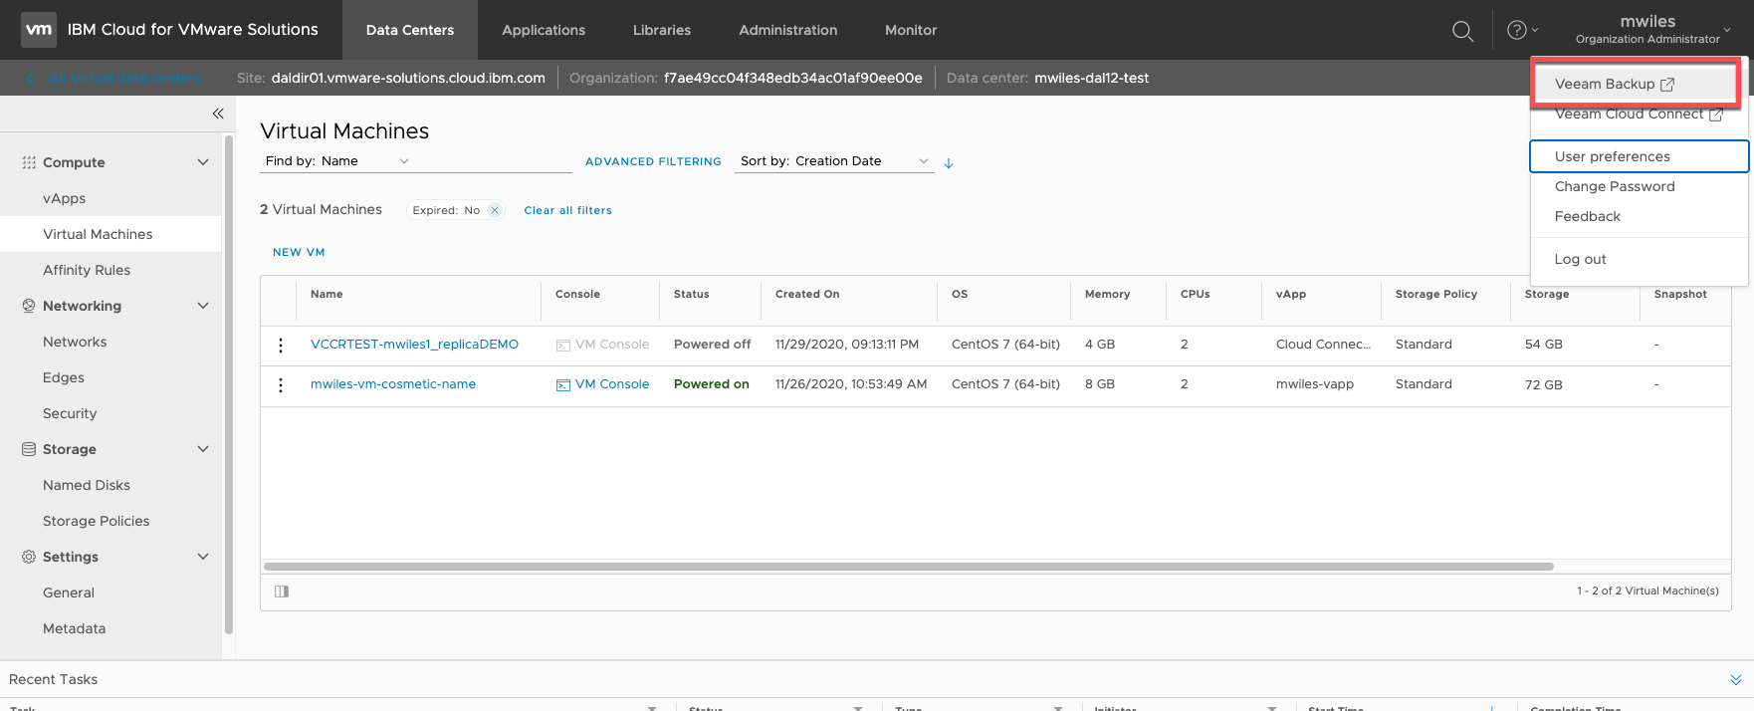Toggle column chooser icon below the grid

click(x=282, y=592)
